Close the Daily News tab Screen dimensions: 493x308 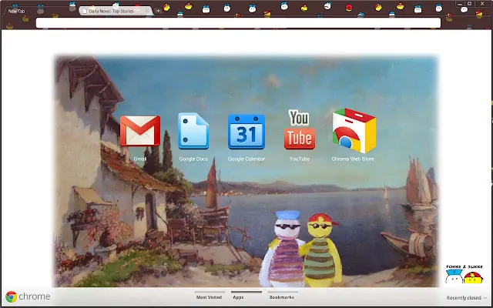tap(147, 11)
